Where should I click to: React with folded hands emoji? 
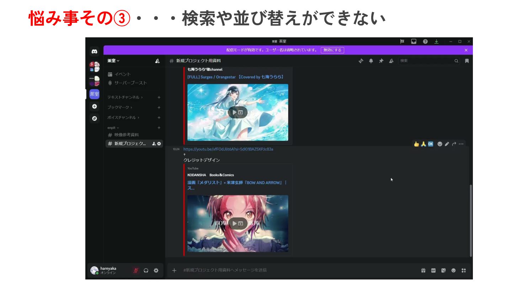pyautogui.click(x=423, y=144)
